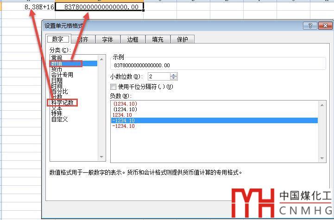Open the 填充 tab
Image resolution: width=334 pixels, height=220 pixels.
[x=158, y=39]
